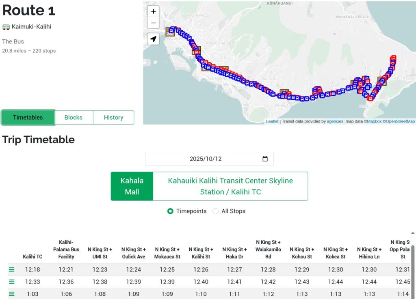This screenshot has width=416, height=299.
Task: Select the All Stops radio option
Action: 216,211
